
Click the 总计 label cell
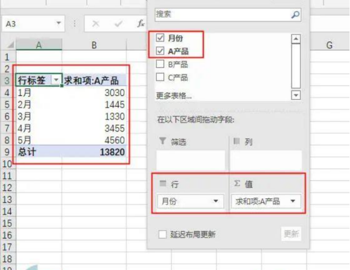click(39, 152)
